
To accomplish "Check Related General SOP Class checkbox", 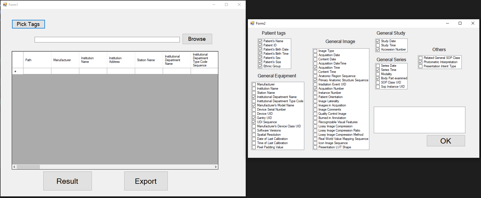I will [x=421, y=58].
